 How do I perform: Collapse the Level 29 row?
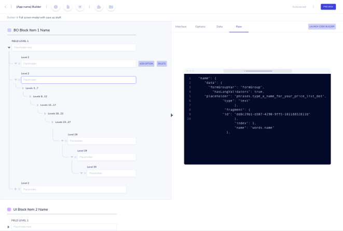72,157
